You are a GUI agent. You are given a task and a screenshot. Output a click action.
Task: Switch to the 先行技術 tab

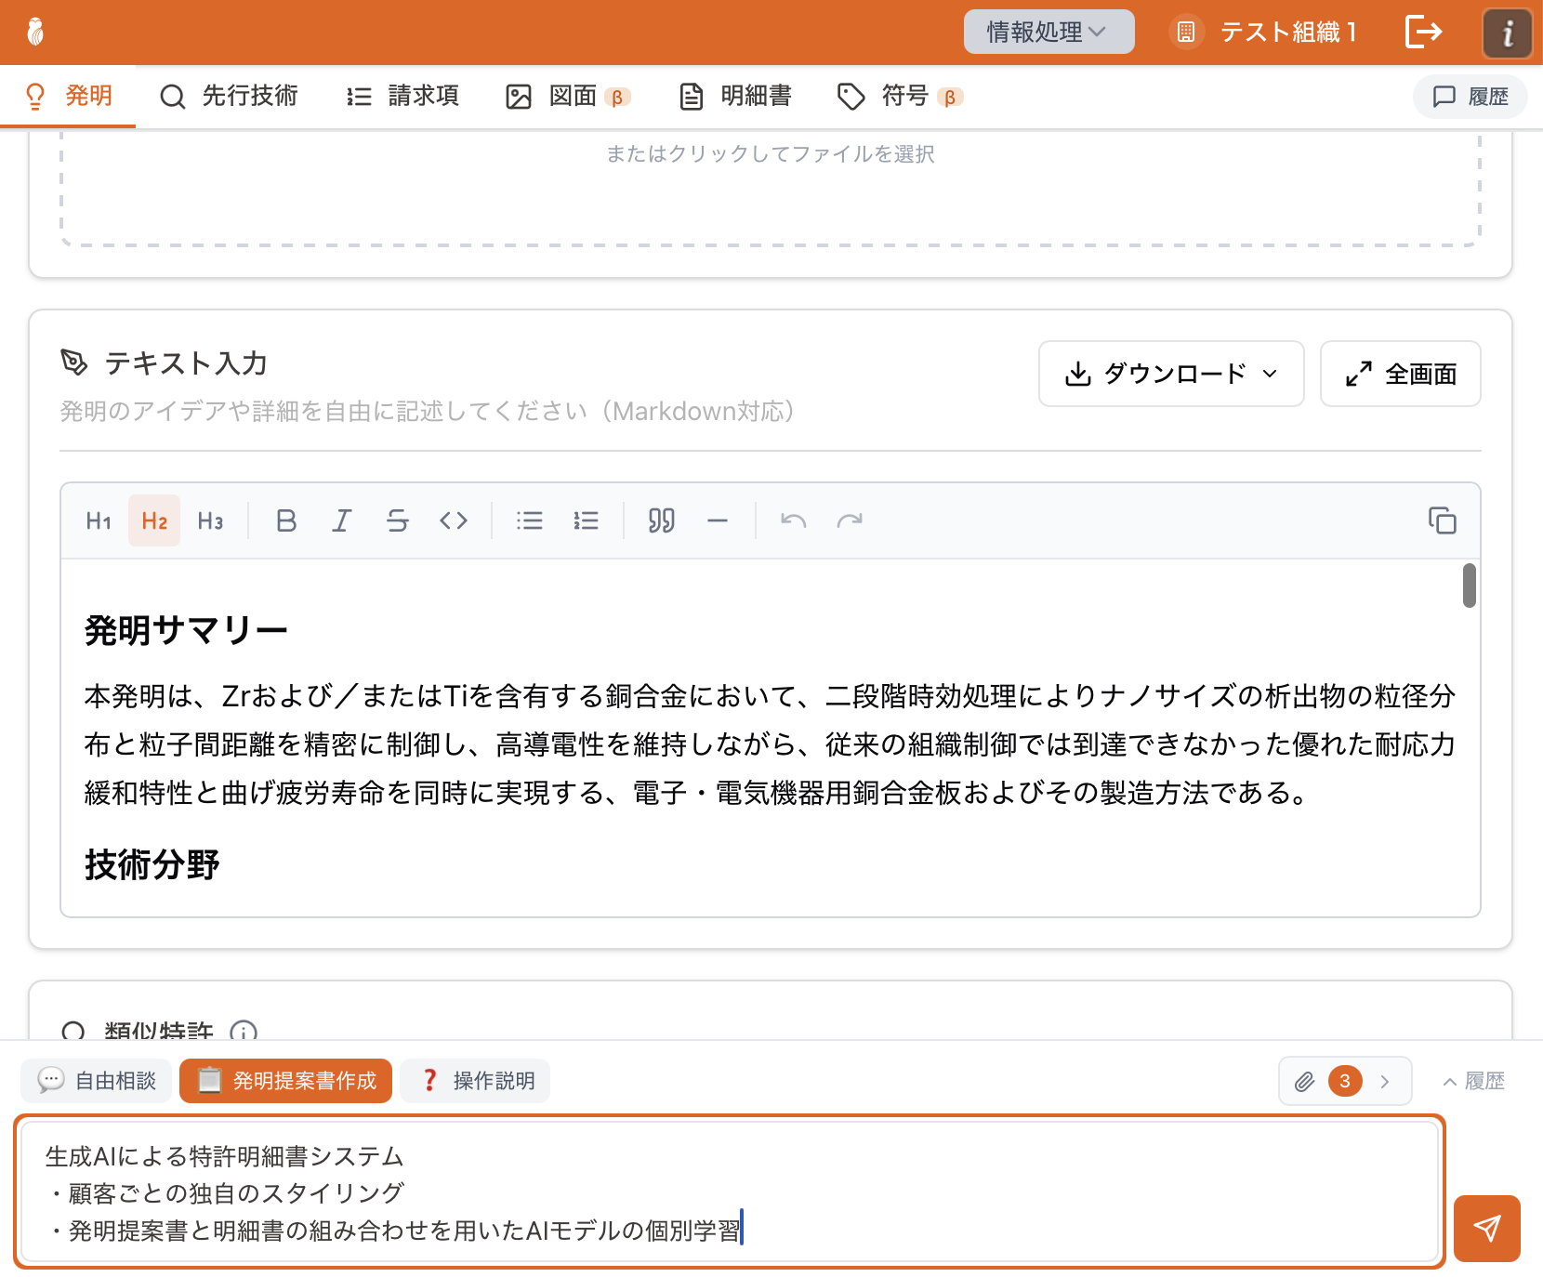[230, 96]
